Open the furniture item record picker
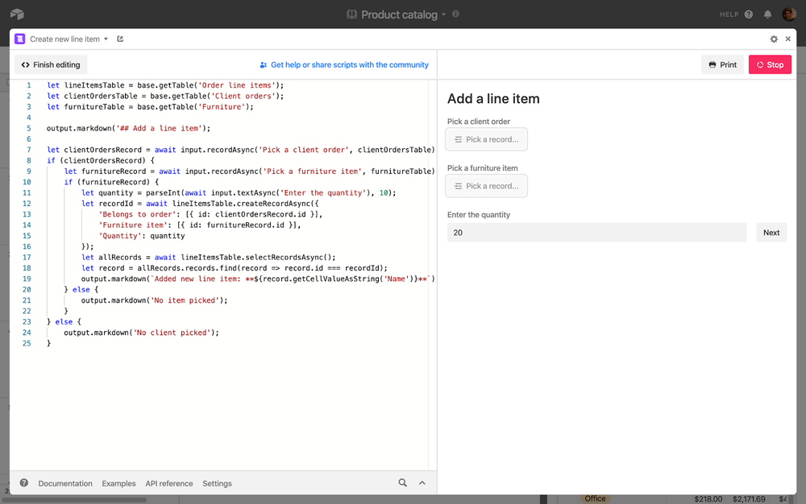806x504 pixels. (486, 185)
